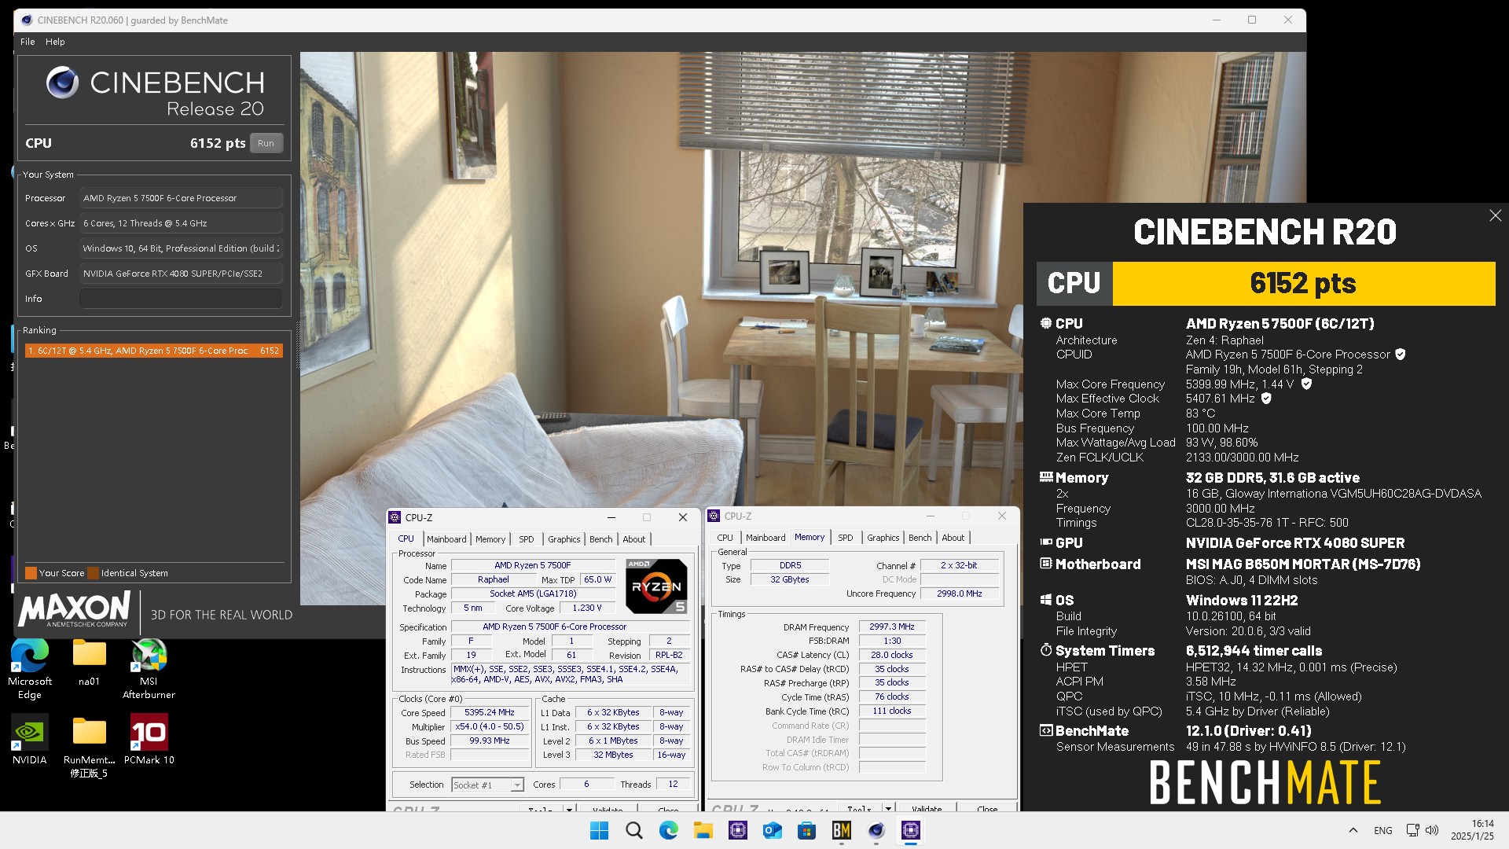Click the Core Voltage value 1.230 V
This screenshot has width=1509, height=849.
pyautogui.click(x=587, y=608)
